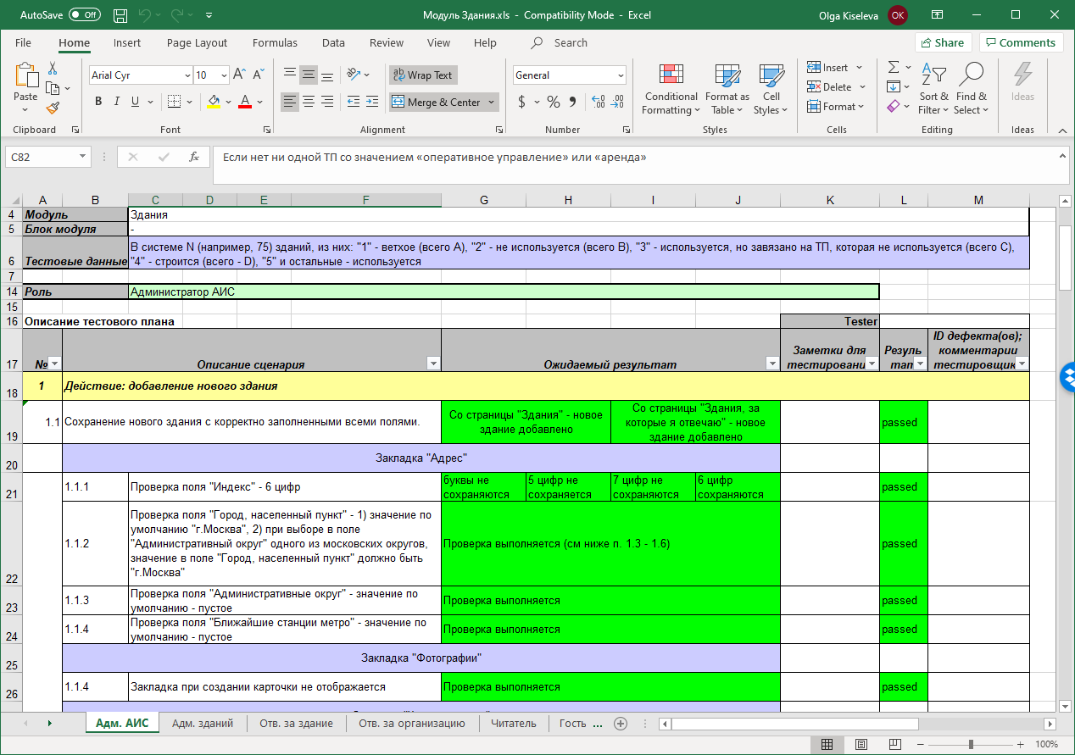Open Cell Styles gallery
1075x755 pixels.
tap(771, 89)
